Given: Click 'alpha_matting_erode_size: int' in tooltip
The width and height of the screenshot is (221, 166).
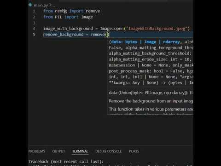Looking at the screenshot, I should [143, 59].
